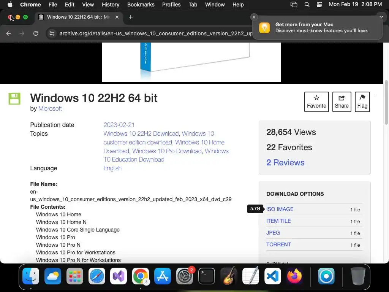The height and width of the screenshot is (292, 389).
Task: Dismiss the Get more from your Mac notification
Action: (x=254, y=17)
